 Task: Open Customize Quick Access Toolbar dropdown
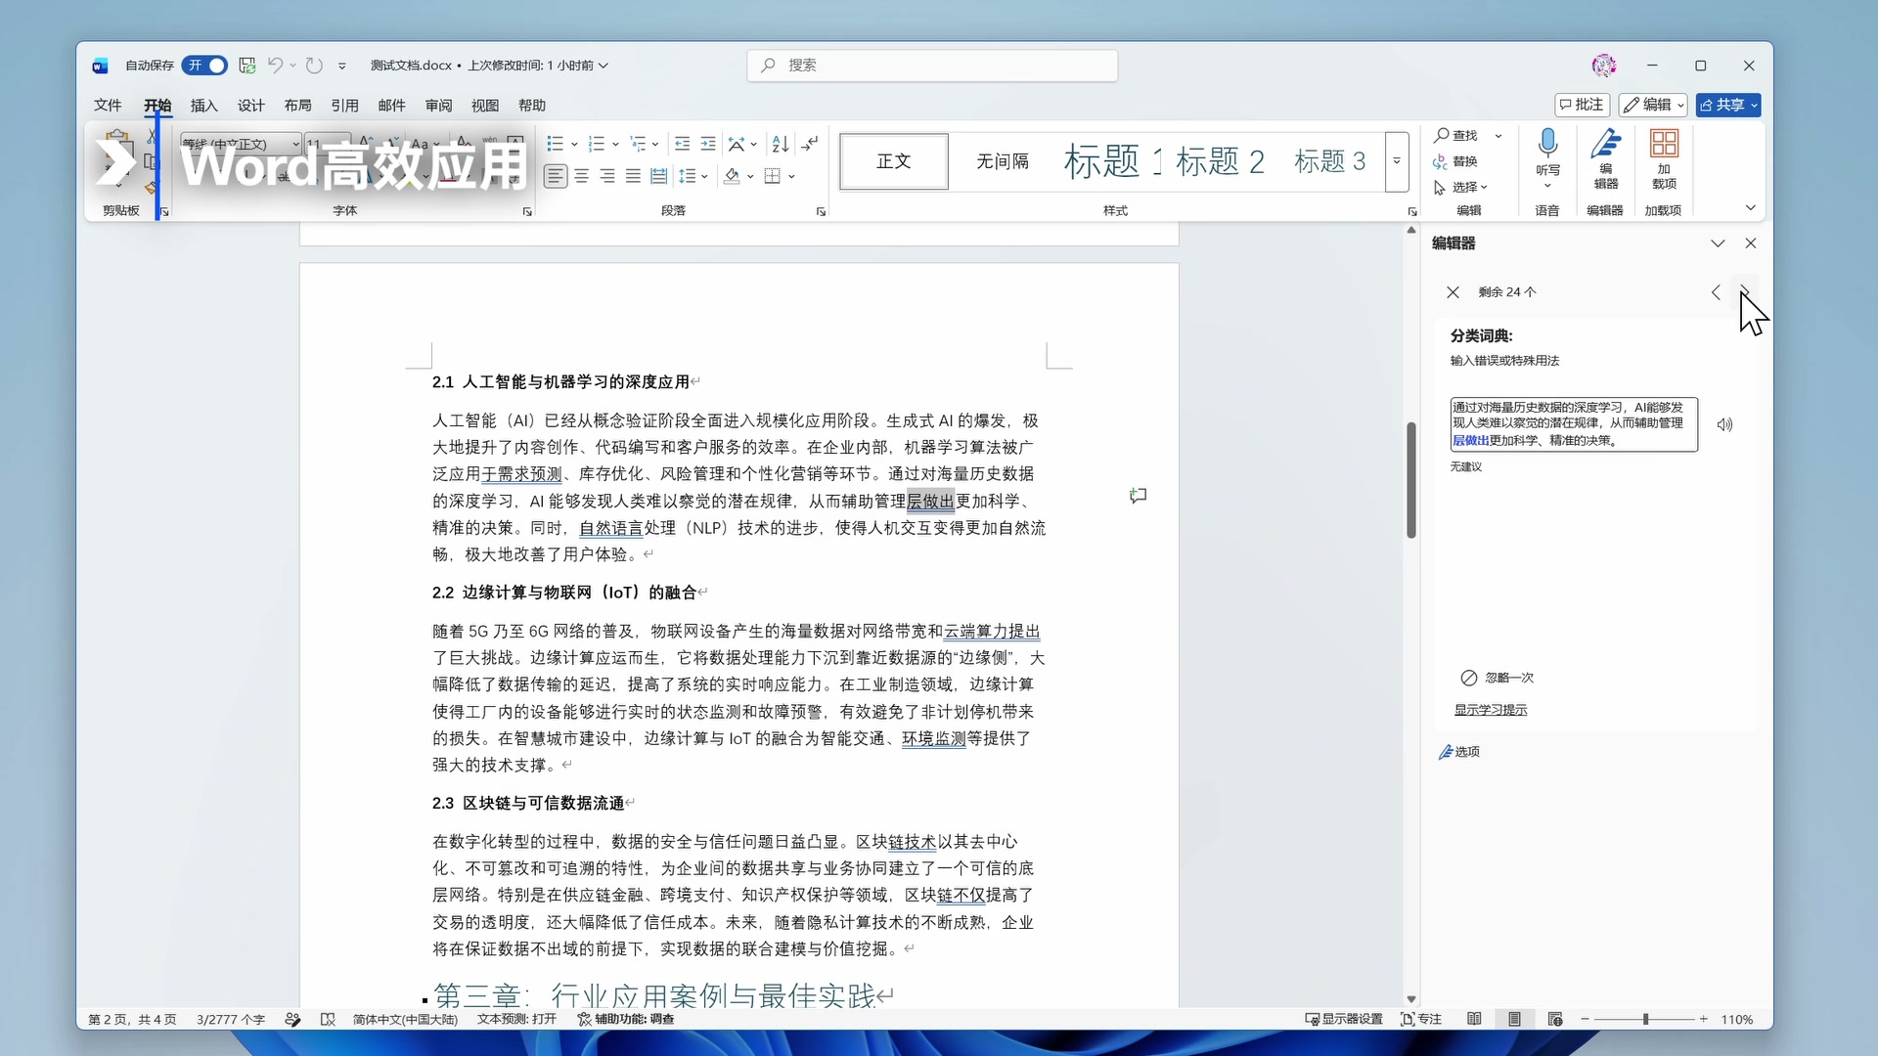pos(342,66)
